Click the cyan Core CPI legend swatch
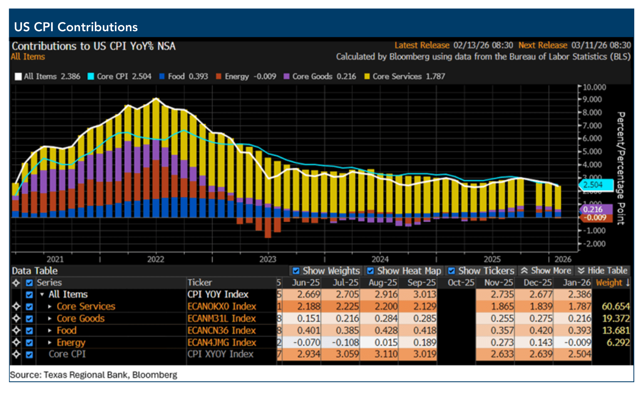This screenshot has height=393, width=643. (x=91, y=77)
